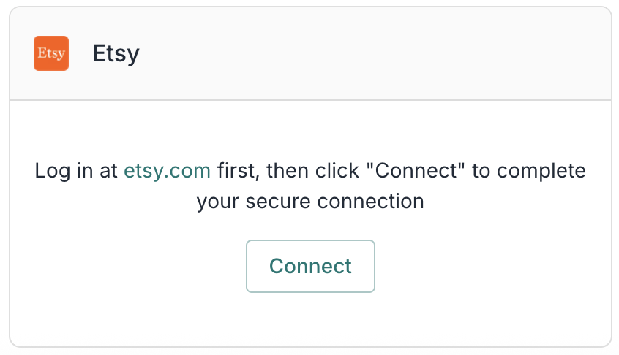This screenshot has width=619, height=355.
Task: Follow the green etsy.com hyperlink
Action: 167,171
